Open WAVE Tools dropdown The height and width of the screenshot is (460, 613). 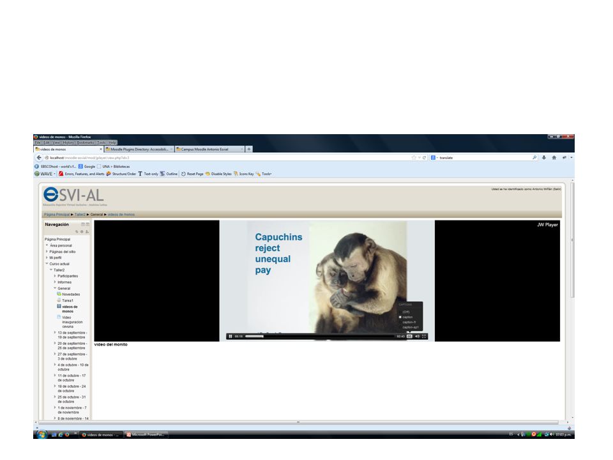(x=264, y=174)
